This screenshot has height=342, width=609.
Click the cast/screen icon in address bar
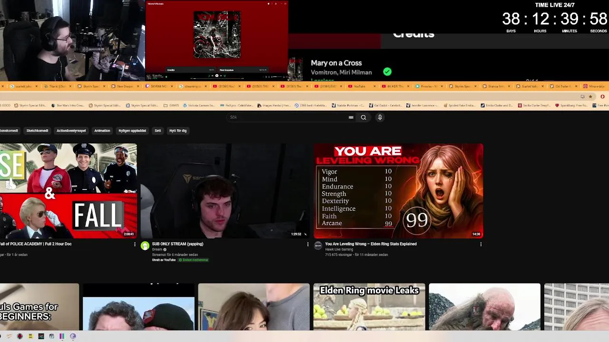coord(582,96)
